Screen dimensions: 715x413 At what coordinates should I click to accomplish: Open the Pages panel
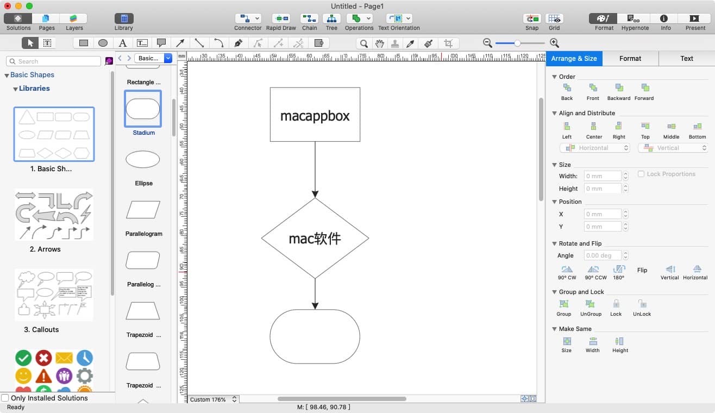(x=46, y=18)
